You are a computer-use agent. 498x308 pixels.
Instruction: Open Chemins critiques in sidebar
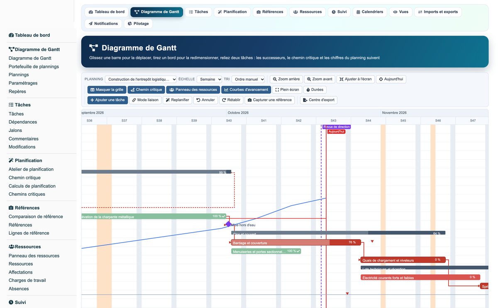[x=27, y=194]
